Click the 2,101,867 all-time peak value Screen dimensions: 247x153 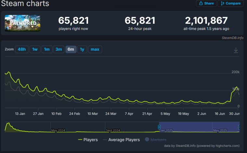(x=206, y=20)
